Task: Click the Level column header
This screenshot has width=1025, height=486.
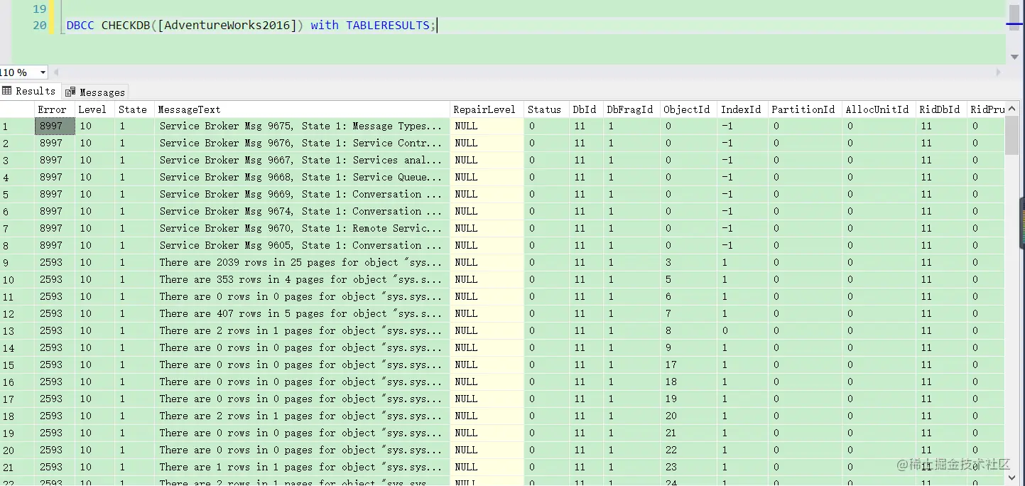Action: tap(94, 109)
